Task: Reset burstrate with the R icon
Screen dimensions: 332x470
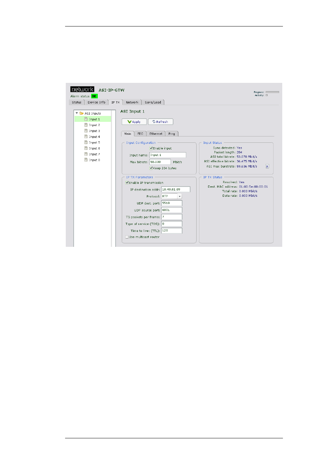Action: (267, 166)
